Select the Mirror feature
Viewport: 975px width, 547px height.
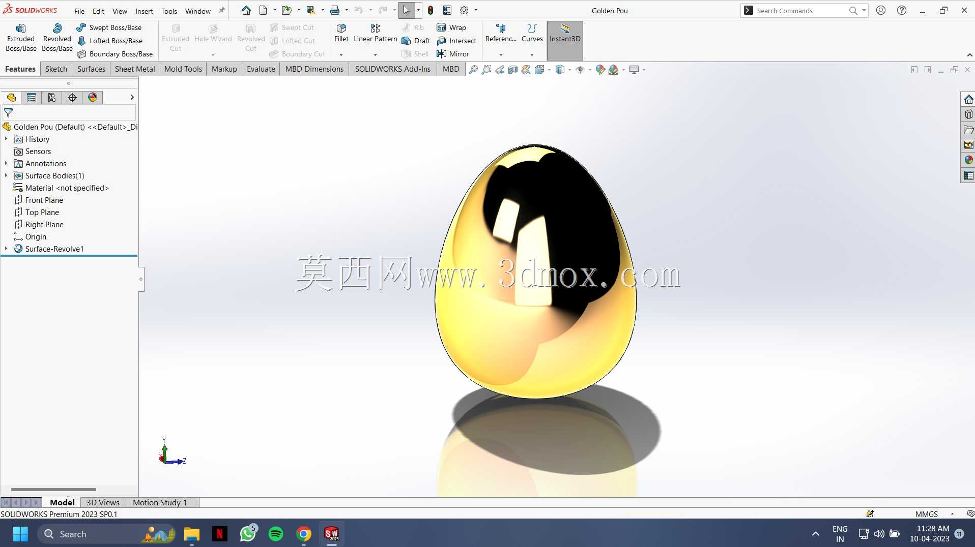click(453, 54)
